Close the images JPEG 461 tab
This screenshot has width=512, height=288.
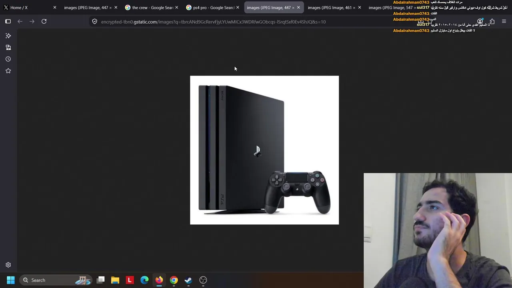coord(359,8)
